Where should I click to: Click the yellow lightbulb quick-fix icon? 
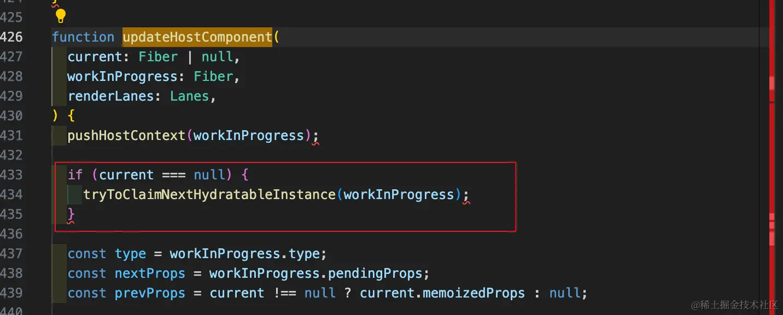pos(60,15)
